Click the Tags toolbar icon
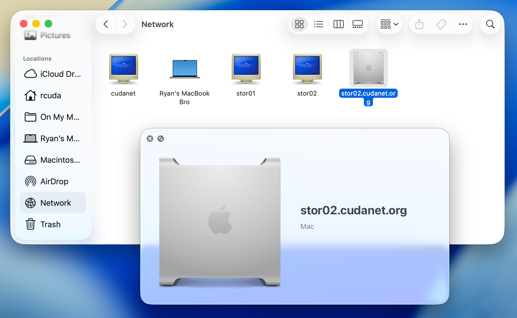 coord(441,24)
